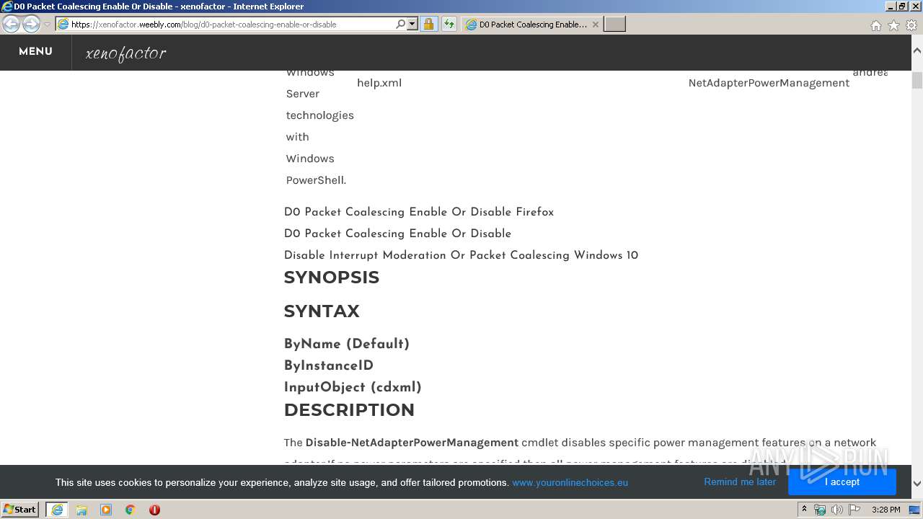This screenshot has width=923, height=519.
Task: Click the search magnifier icon in address bar
Action: click(401, 24)
